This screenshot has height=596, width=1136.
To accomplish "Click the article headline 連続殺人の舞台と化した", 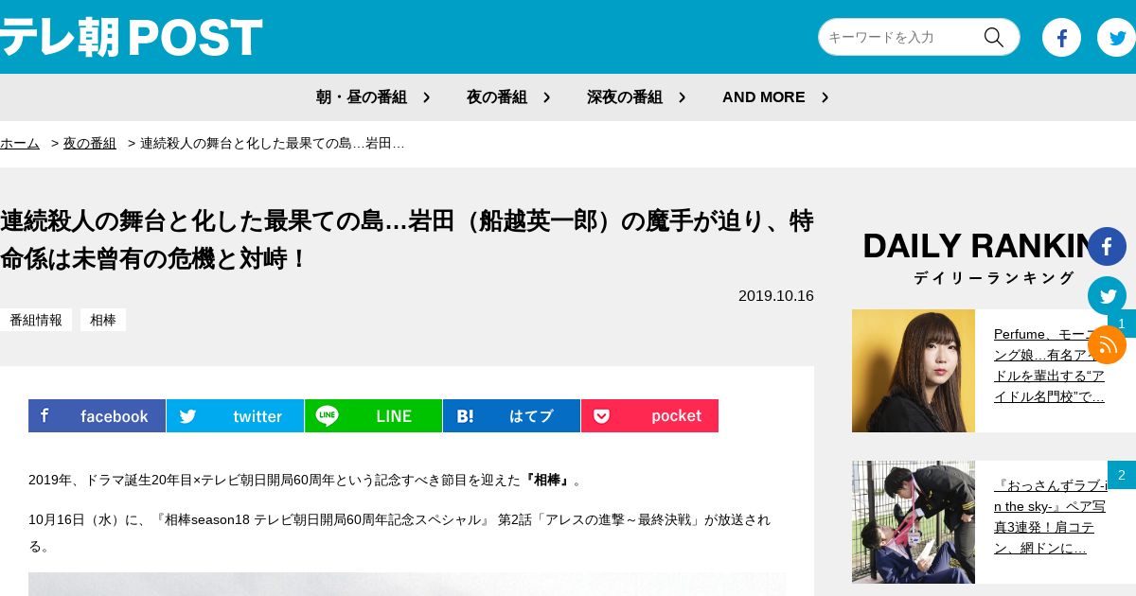I will (x=407, y=239).
